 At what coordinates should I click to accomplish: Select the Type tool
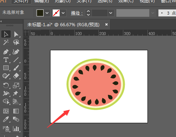pyautogui.click(x=6, y=60)
